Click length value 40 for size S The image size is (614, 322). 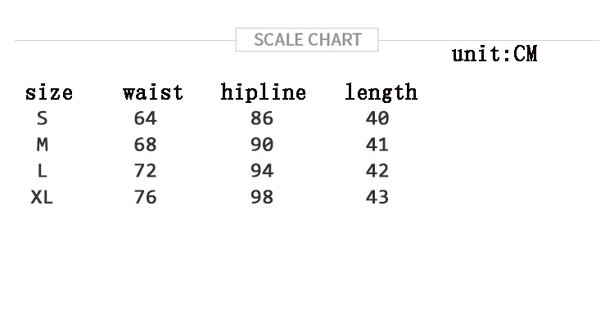(x=377, y=118)
